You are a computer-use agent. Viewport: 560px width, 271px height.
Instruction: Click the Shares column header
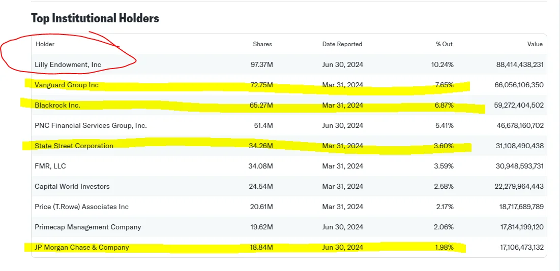click(x=262, y=44)
